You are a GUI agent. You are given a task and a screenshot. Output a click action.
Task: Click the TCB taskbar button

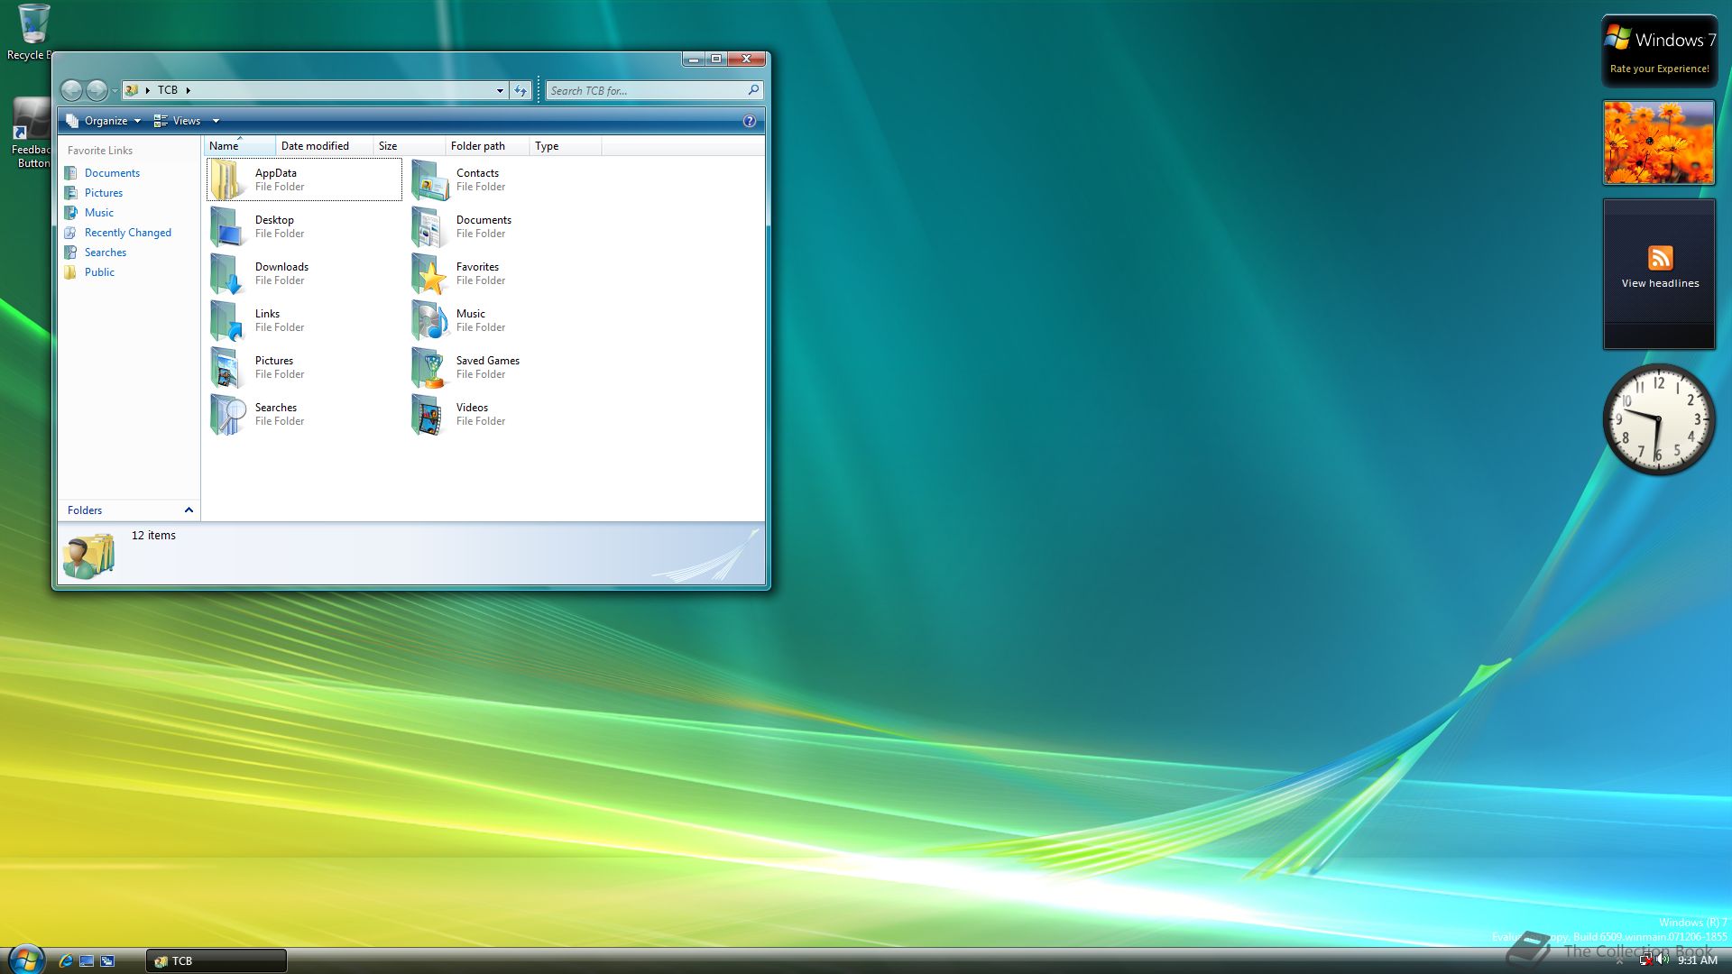216,960
